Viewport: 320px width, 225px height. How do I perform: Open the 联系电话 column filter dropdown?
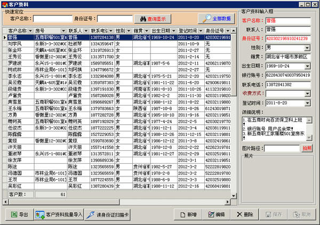[111, 31]
